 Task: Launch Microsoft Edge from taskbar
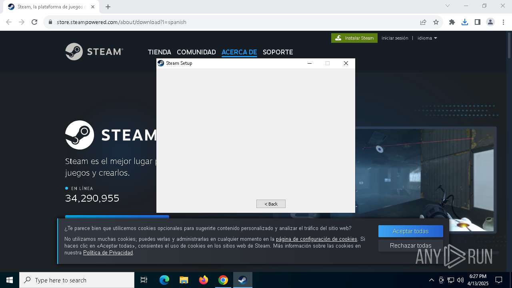[164, 280]
